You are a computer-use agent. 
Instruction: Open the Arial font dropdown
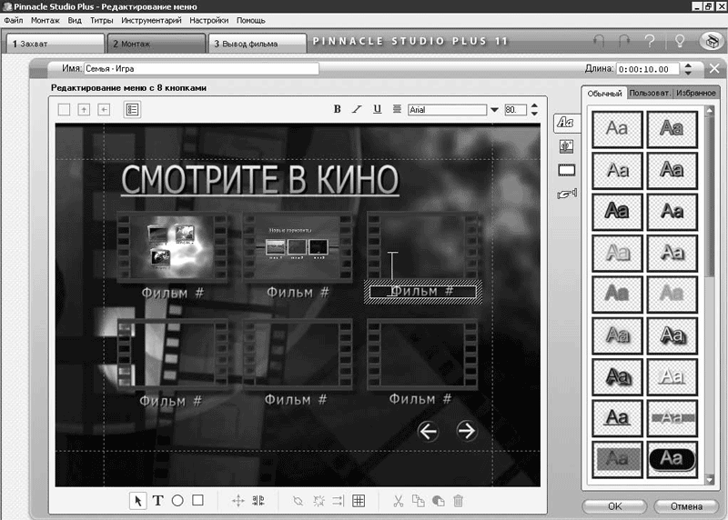pos(494,110)
